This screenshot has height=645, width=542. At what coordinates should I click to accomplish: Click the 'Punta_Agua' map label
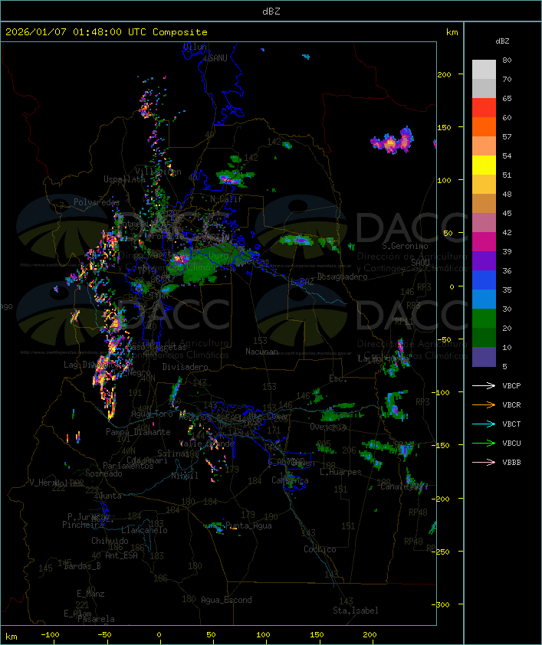248,525
